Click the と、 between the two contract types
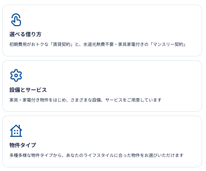This screenshot has width=206, height=171. pyautogui.click(x=78, y=45)
